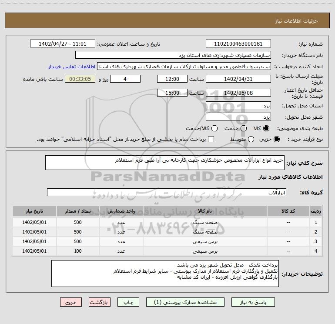335x324 pixels.
Task: Click the بازگشت back button
Action: 100,302
